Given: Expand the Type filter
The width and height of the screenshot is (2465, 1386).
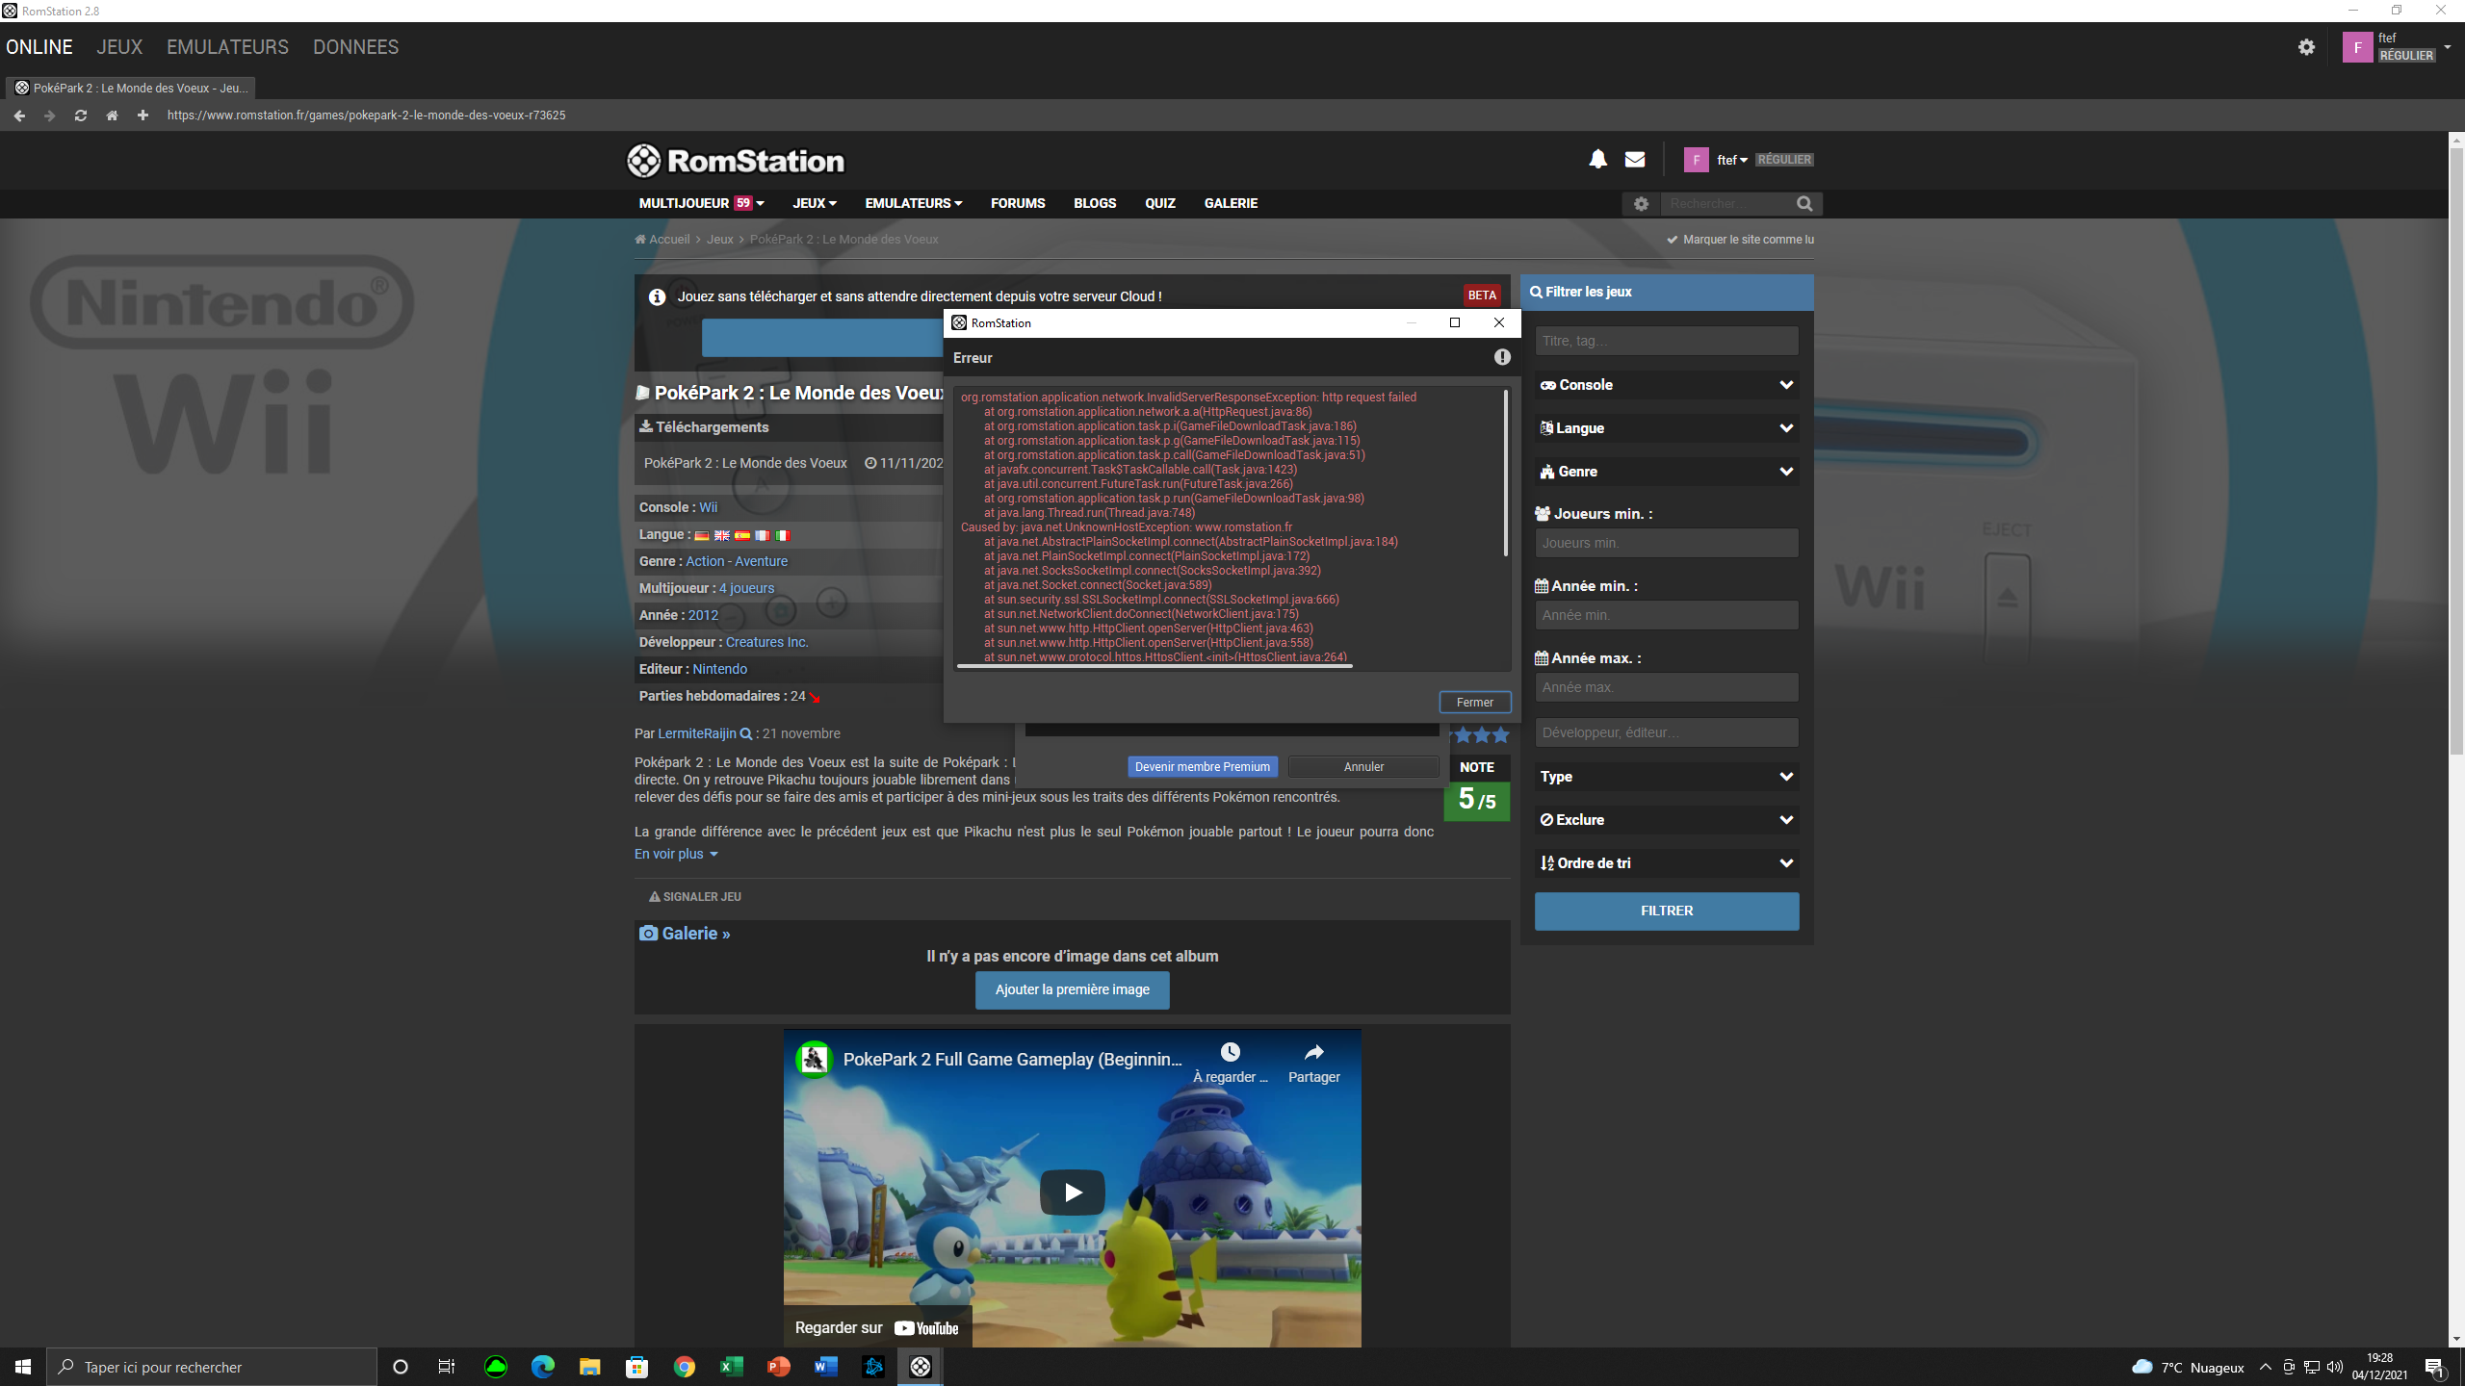Looking at the screenshot, I should (x=1667, y=777).
